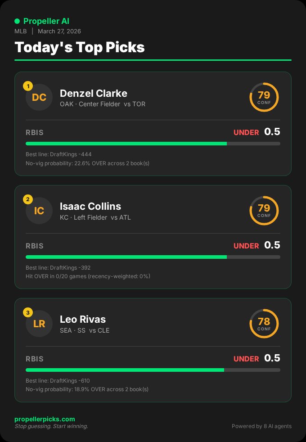Click Isaac Collins' 79 confidence ring
306x442 pixels.
pyautogui.click(x=264, y=211)
